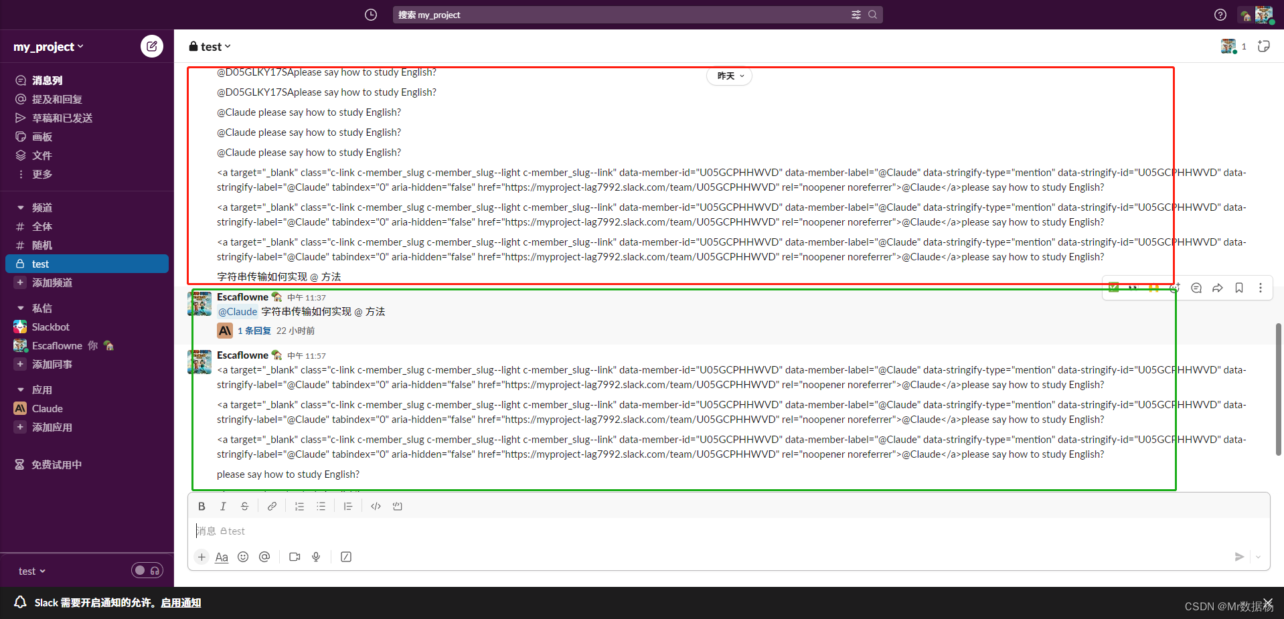View channel members avatar count

click(1234, 46)
